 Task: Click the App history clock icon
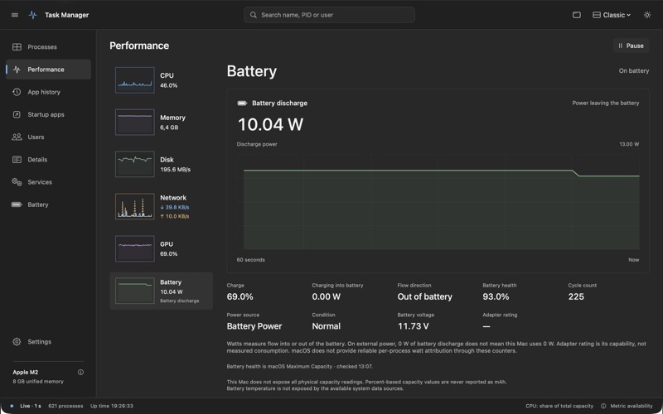pos(17,92)
